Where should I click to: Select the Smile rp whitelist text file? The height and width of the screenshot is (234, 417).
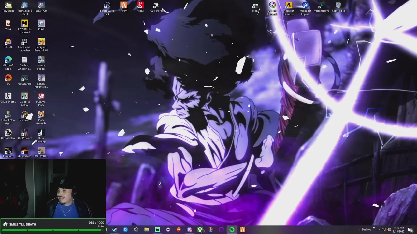click(25, 63)
